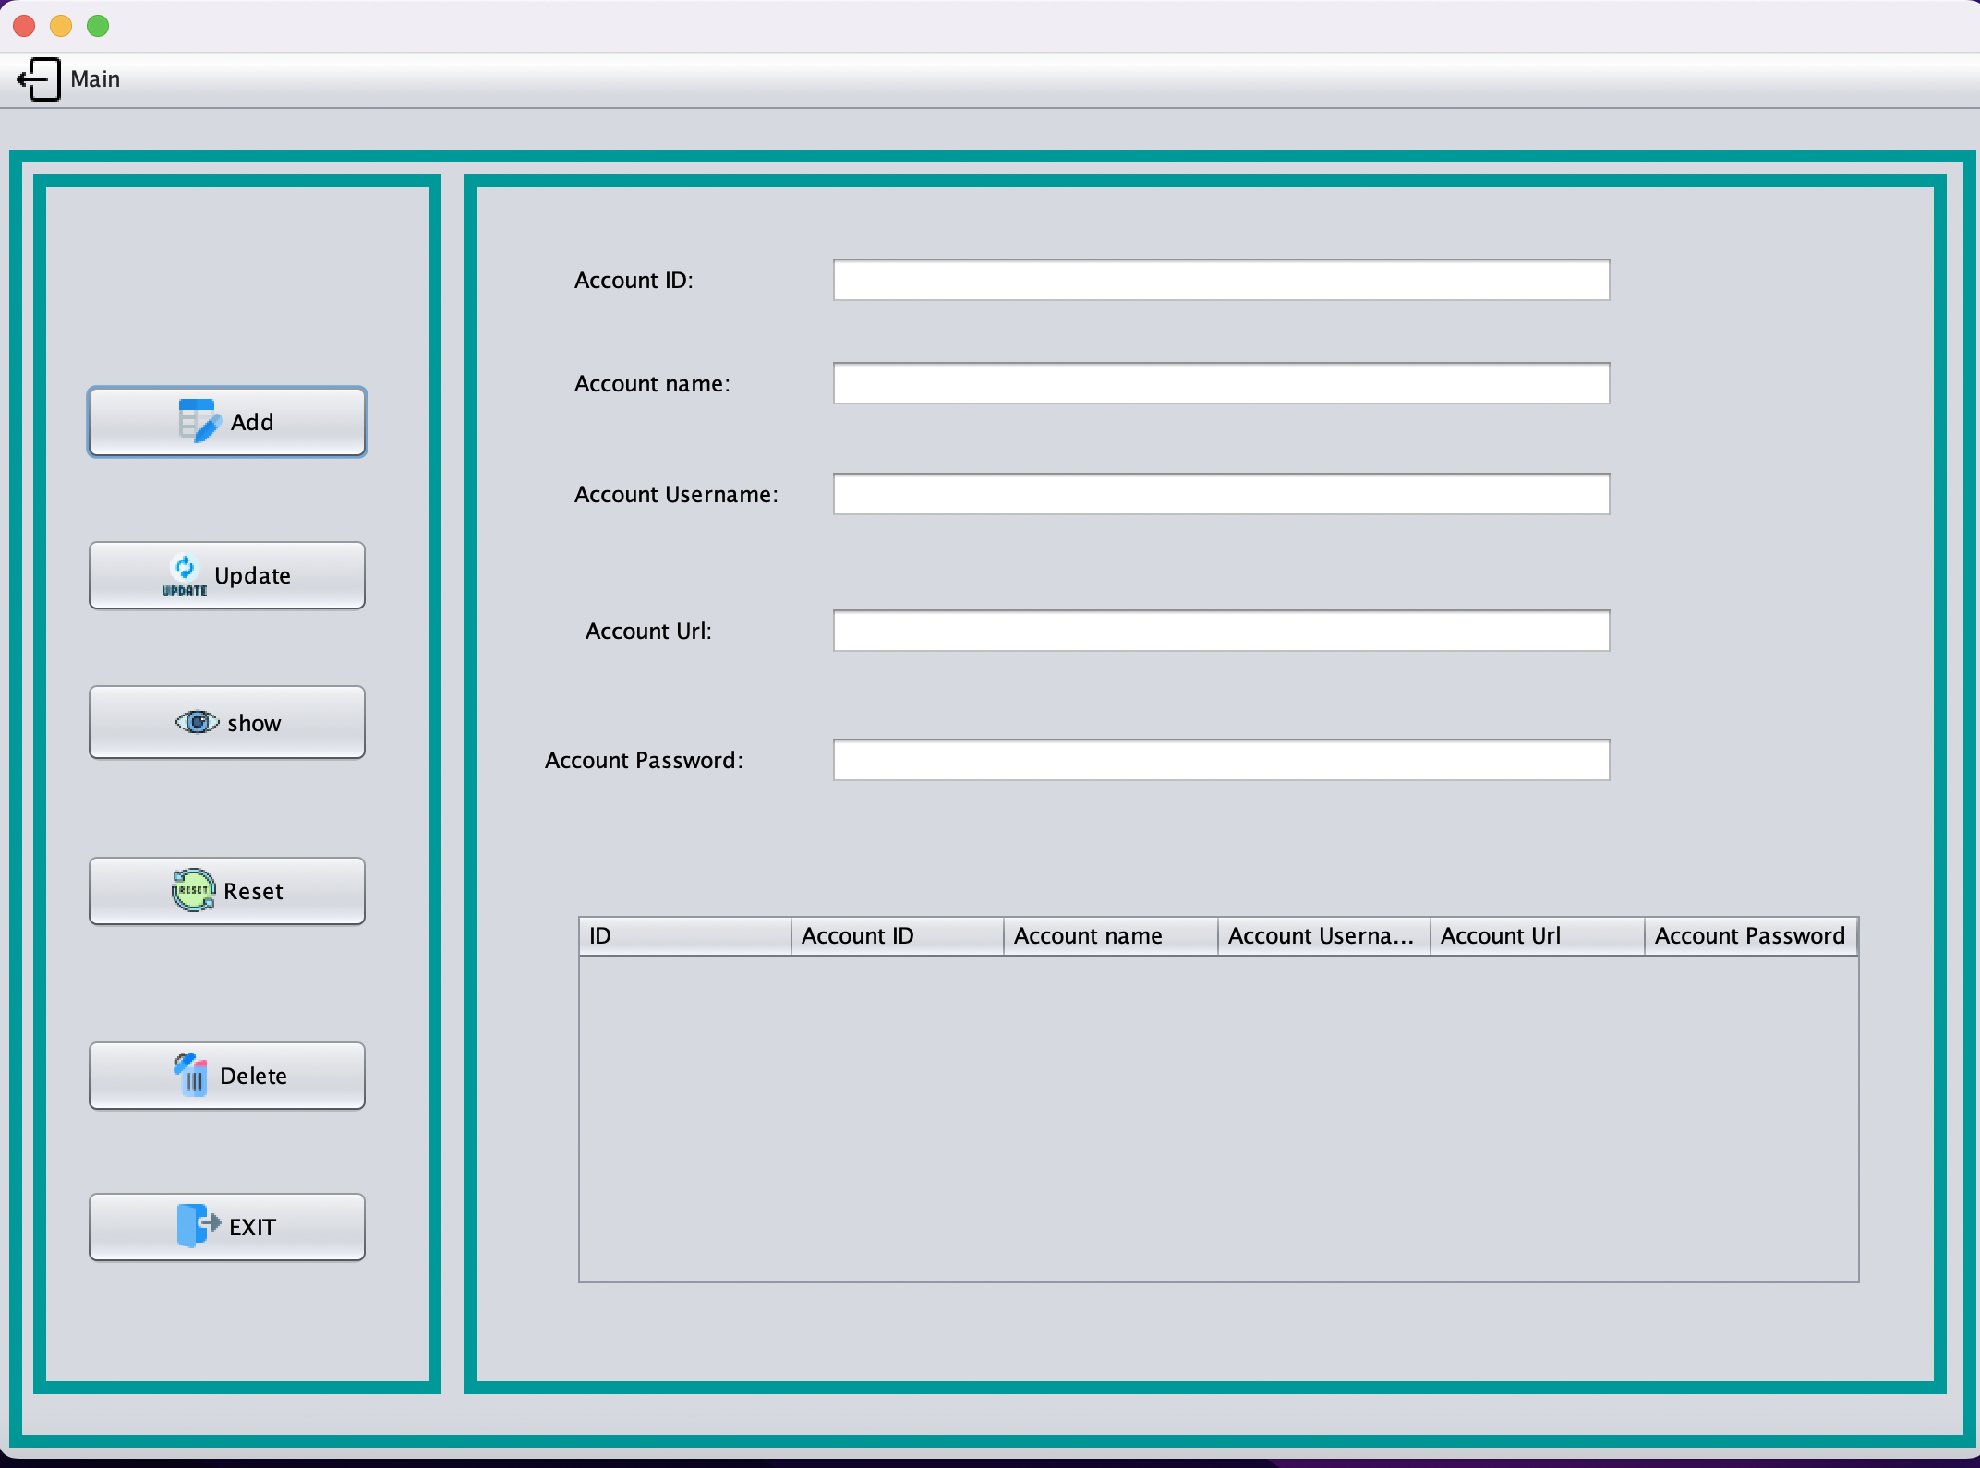Focus the Account Username input field
This screenshot has width=1980, height=1468.
click(1221, 494)
